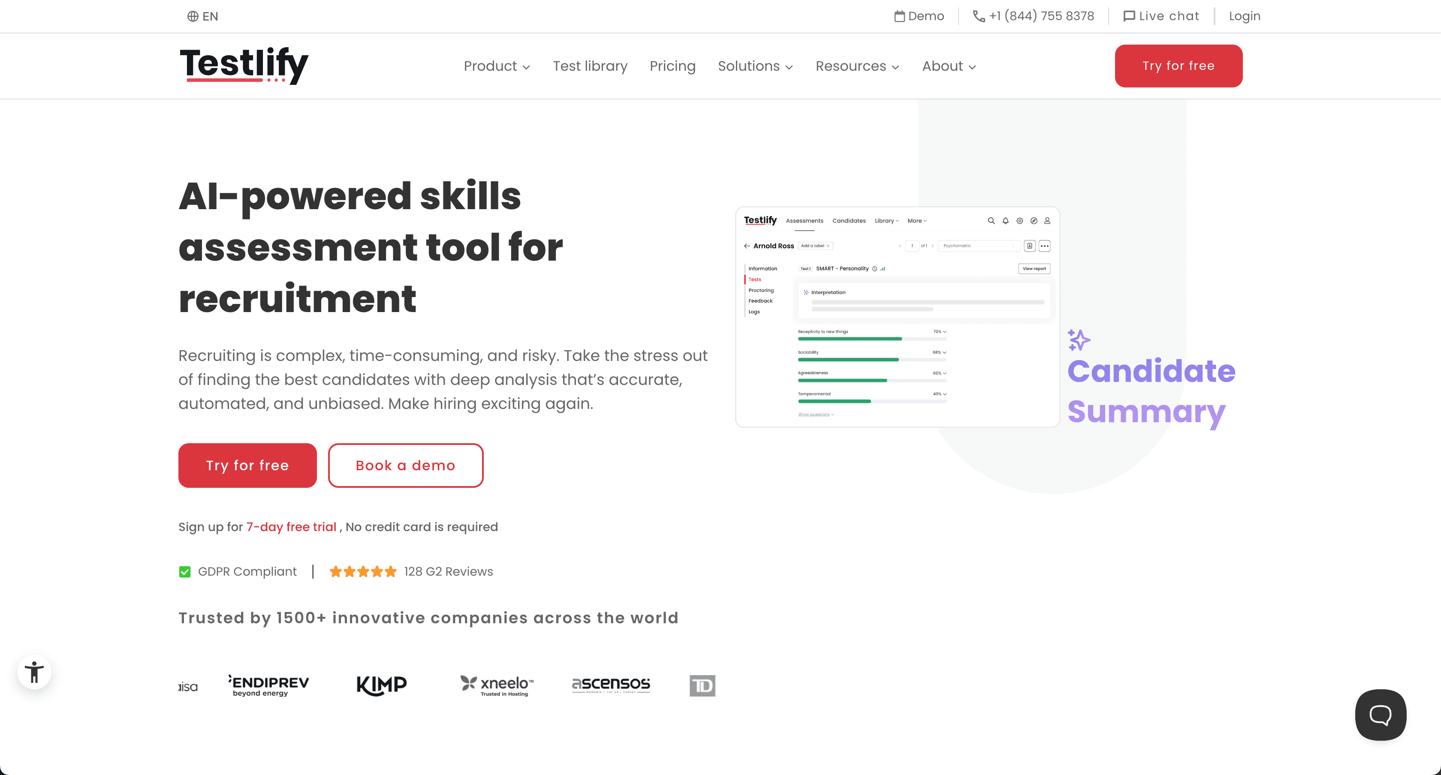Click the globe EN language selector
The image size is (1441, 775).
tap(202, 16)
